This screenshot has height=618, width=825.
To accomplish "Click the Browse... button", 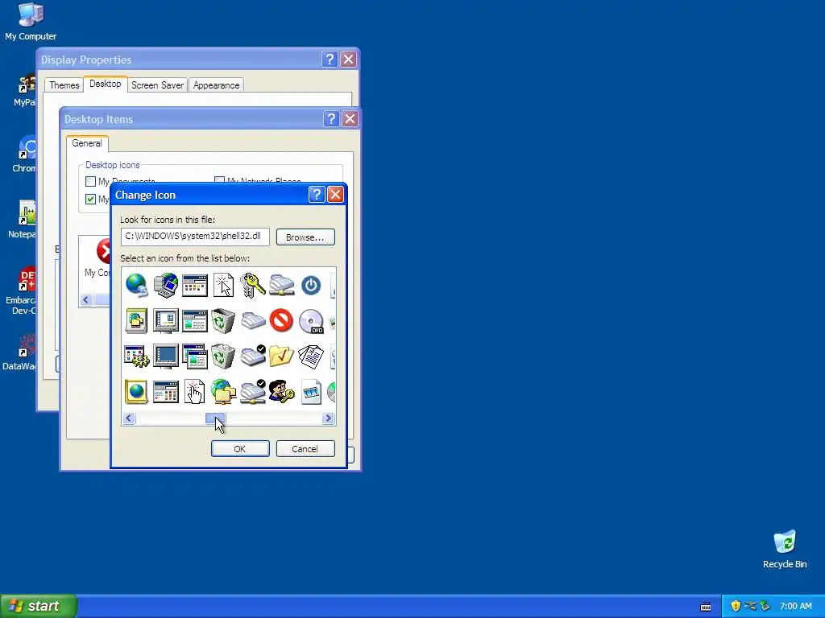I will coord(305,237).
